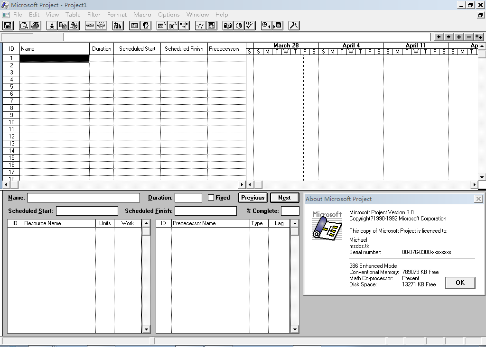Zoom the timescale with the plus button

point(459,37)
